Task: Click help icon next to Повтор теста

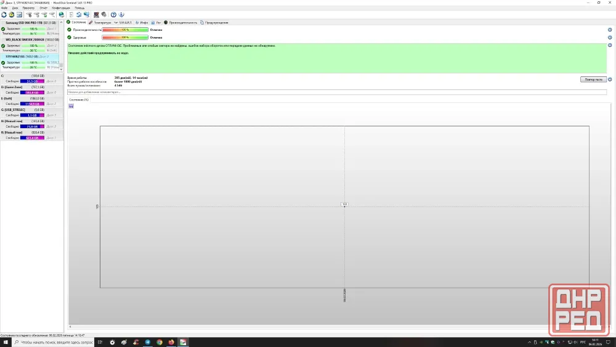Action: pos(610,80)
